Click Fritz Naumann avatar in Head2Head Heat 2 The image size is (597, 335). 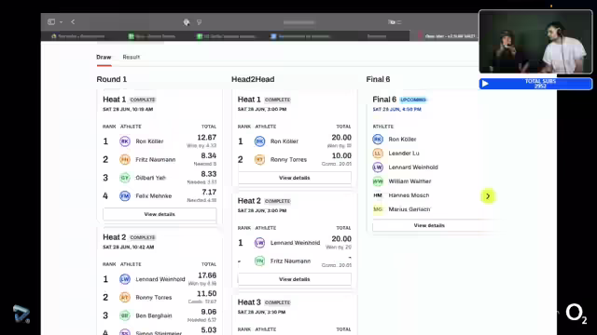(259, 261)
